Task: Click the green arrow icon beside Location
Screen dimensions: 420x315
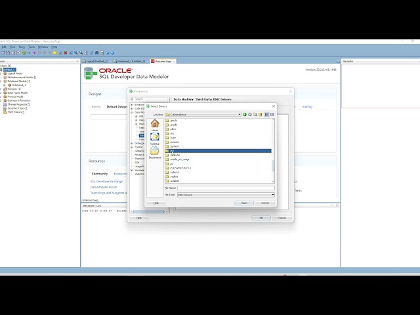Action: point(244,115)
